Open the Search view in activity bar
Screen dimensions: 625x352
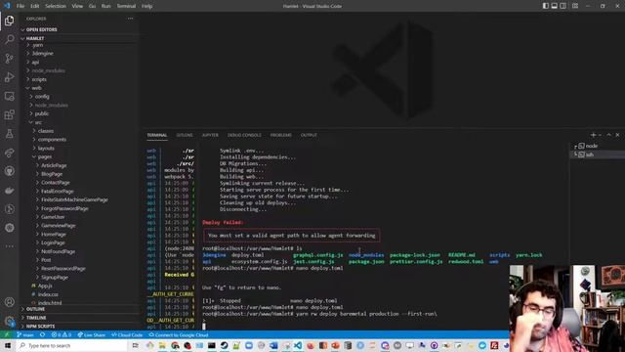(x=9, y=39)
